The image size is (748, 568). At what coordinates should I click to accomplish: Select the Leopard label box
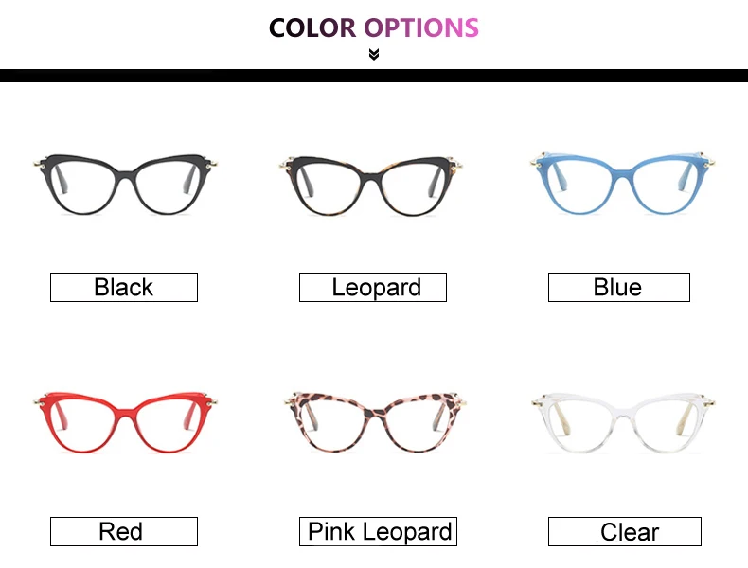(x=373, y=287)
